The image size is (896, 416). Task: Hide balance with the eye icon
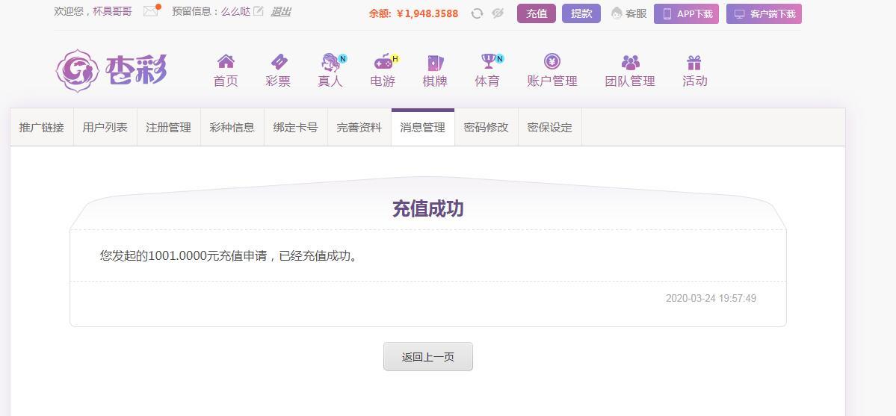pyautogui.click(x=498, y=13)
